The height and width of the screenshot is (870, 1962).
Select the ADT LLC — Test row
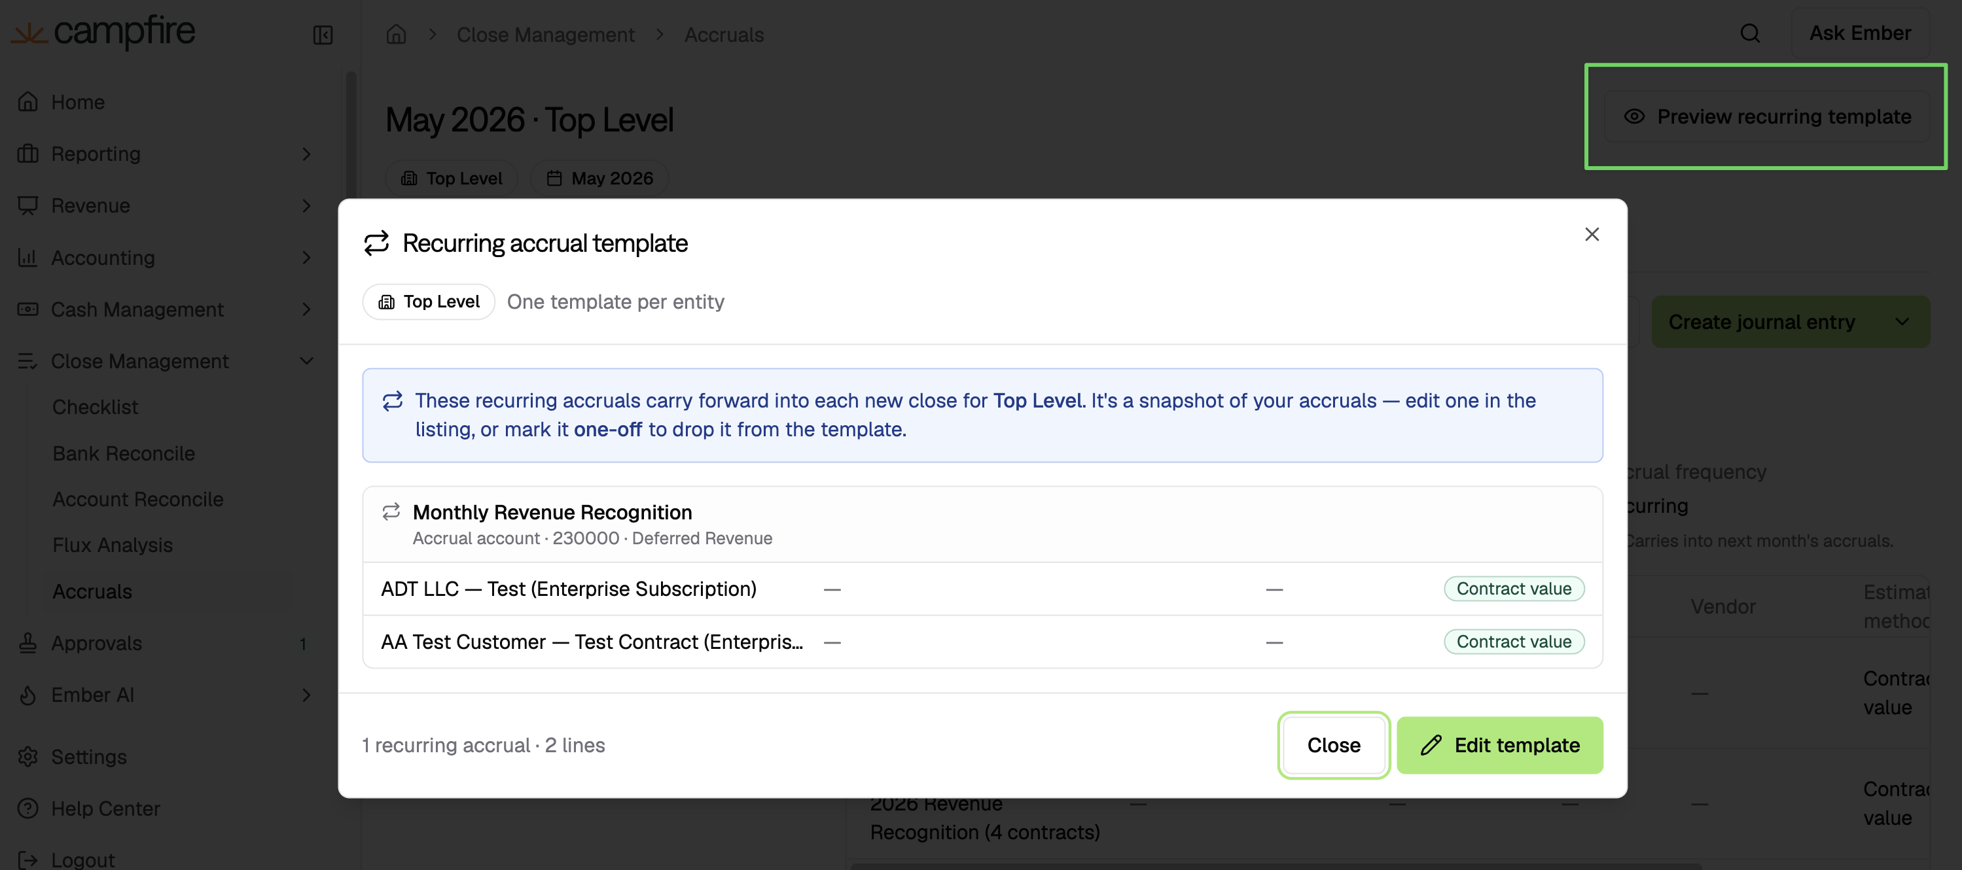(x=982, y=589)
